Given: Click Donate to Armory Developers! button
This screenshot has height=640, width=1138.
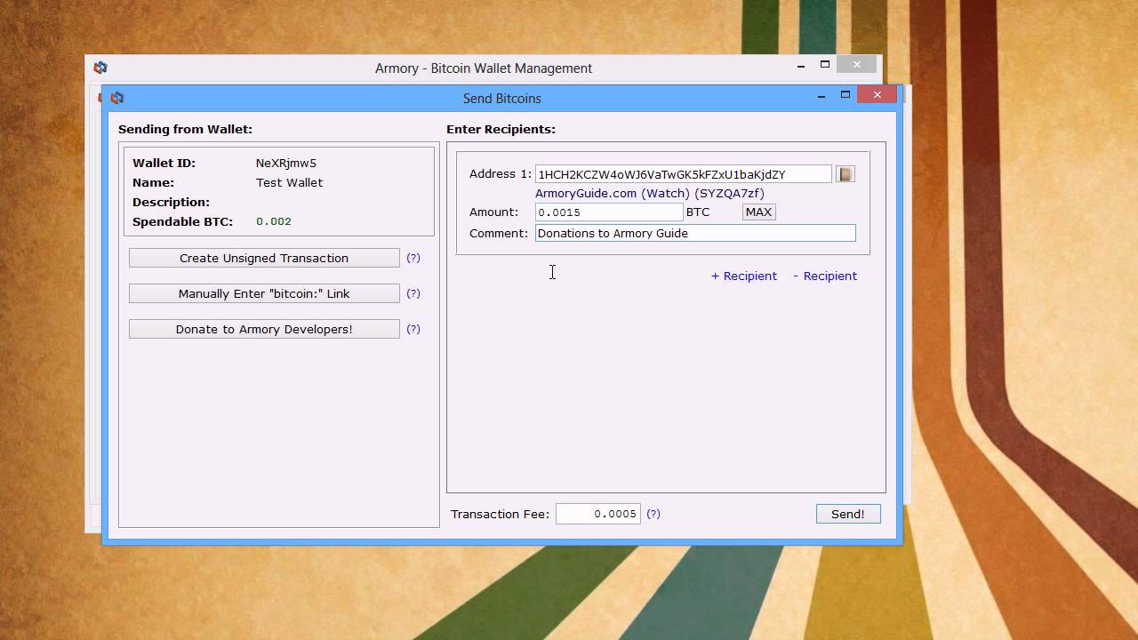Looking at the screenshot, I should tap(264, 329).
